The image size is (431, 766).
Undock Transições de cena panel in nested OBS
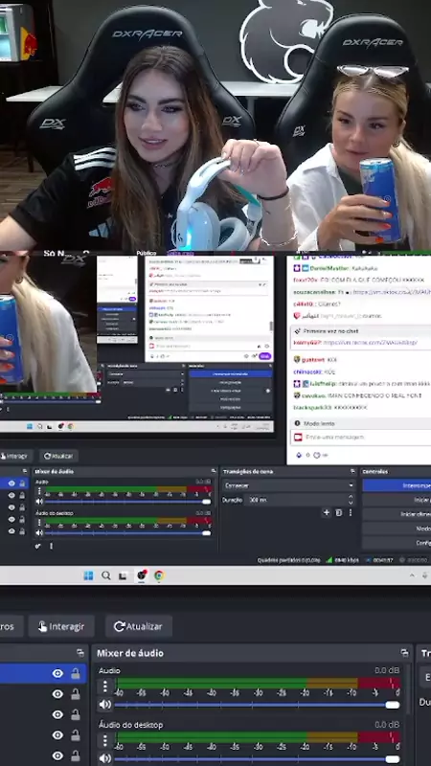(352, 471)
